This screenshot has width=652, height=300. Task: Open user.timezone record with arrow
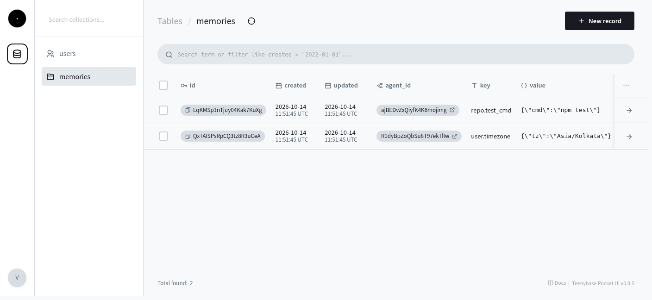629,136
